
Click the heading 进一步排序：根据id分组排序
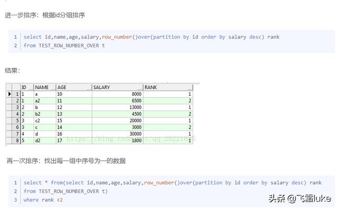(x=45, y=15)
